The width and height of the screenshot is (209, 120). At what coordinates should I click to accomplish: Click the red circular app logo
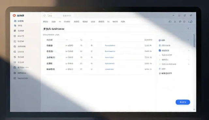pos(14,15)
